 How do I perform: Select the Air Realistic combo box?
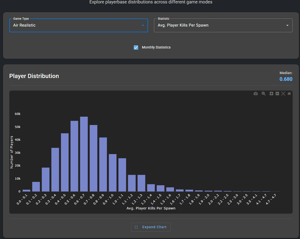pos(79,25)
